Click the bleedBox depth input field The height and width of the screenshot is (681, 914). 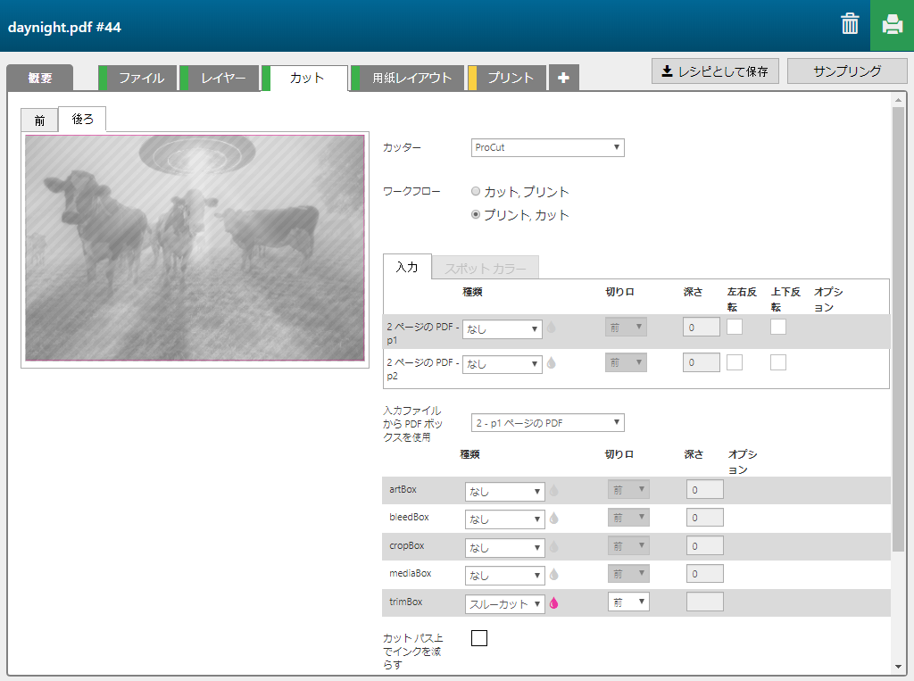pos(704,518)
